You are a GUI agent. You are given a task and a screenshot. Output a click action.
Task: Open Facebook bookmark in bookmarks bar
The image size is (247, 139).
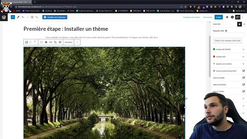pyautogui.click(x=47, y=11)
